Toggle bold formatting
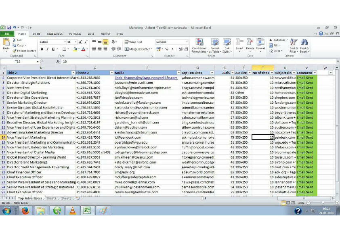340x240 pixels. pos(42,49)
